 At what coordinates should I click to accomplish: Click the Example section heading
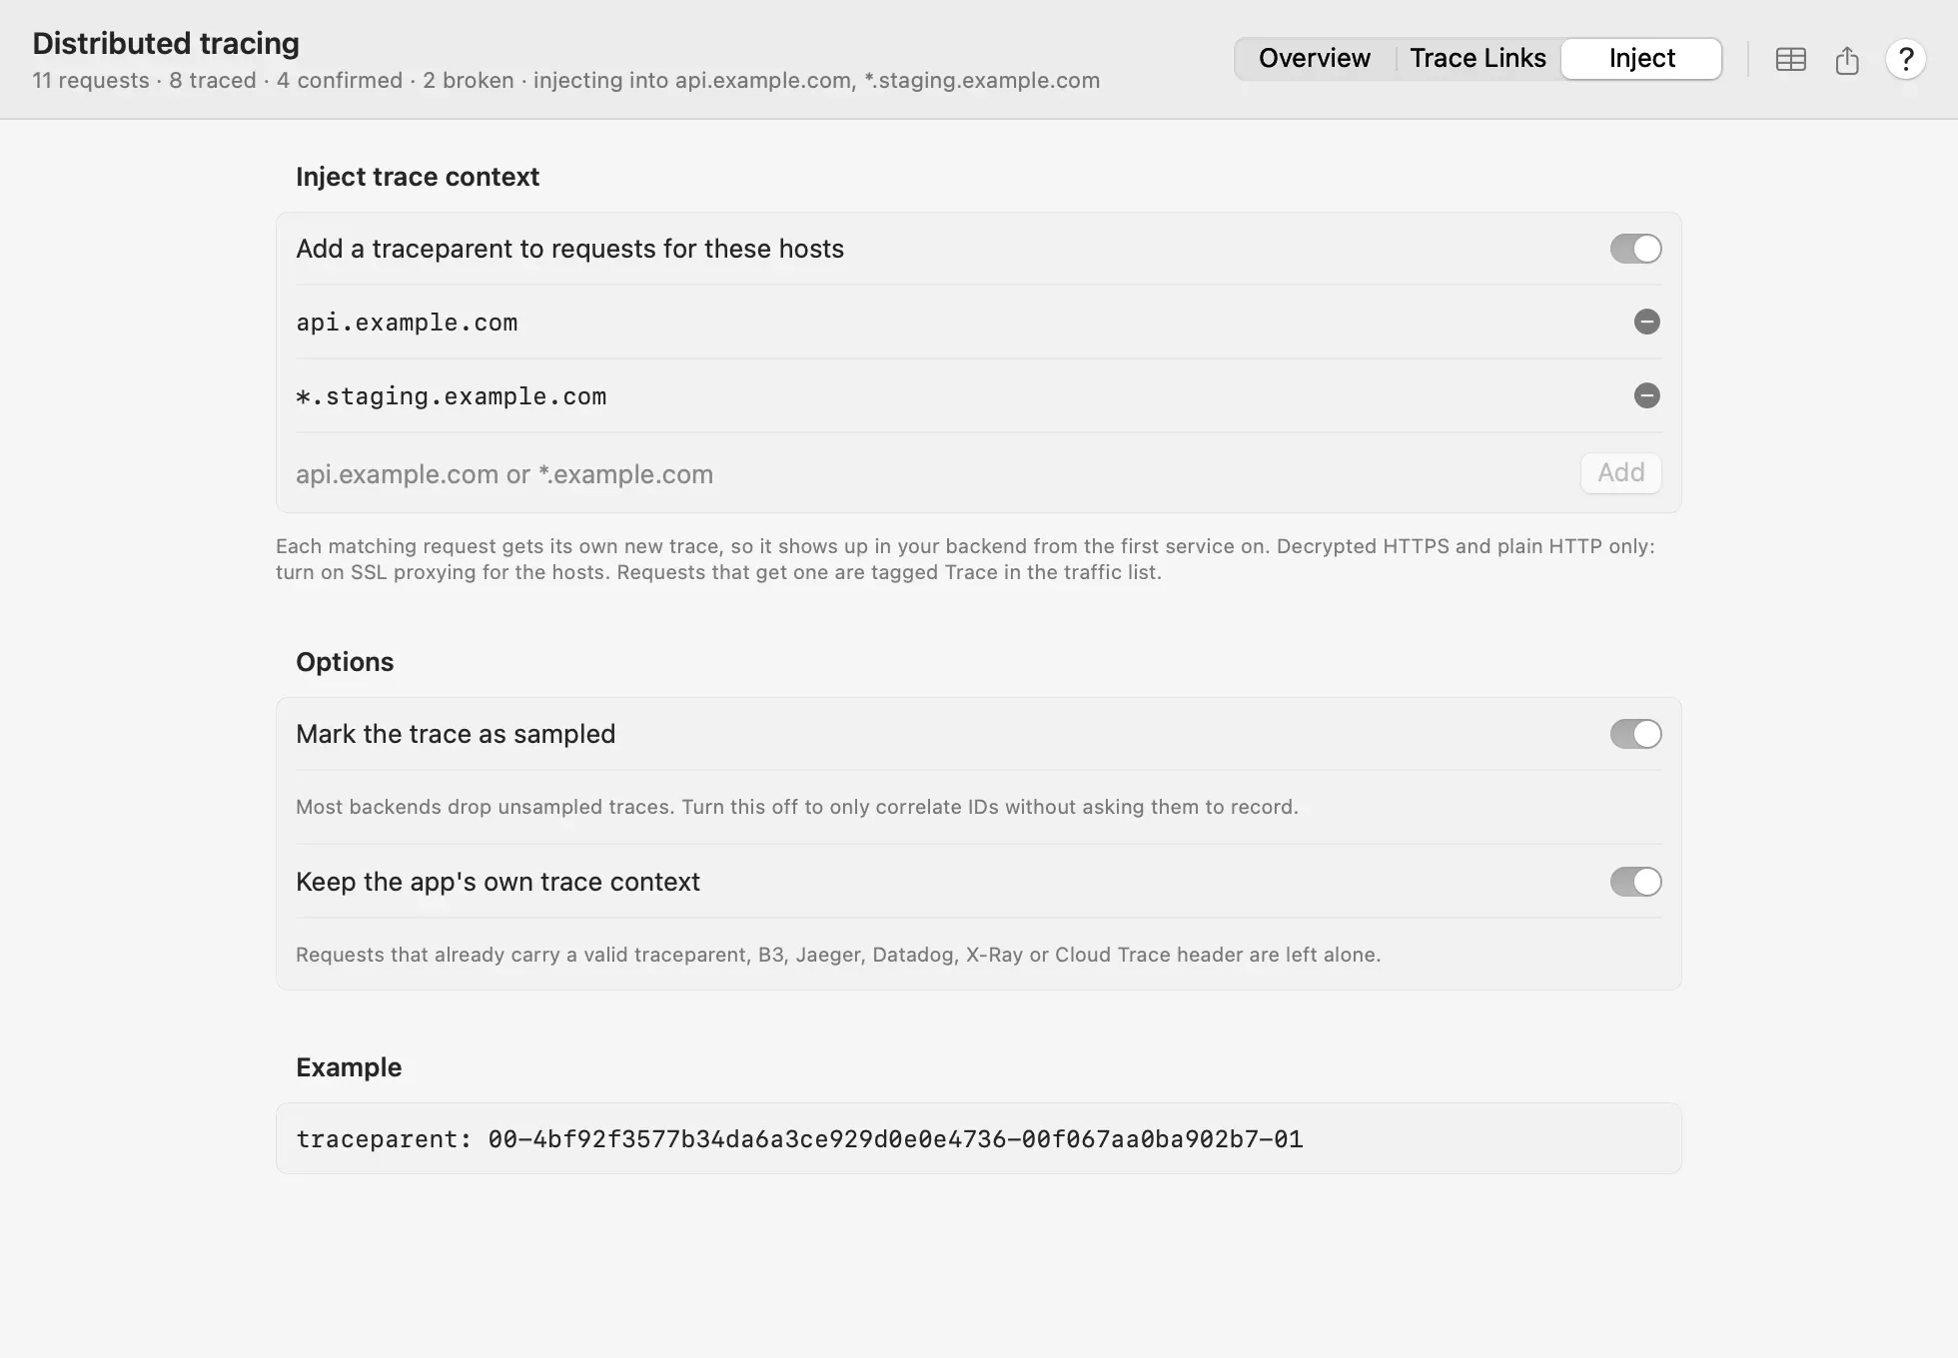tap(349, 1067)
